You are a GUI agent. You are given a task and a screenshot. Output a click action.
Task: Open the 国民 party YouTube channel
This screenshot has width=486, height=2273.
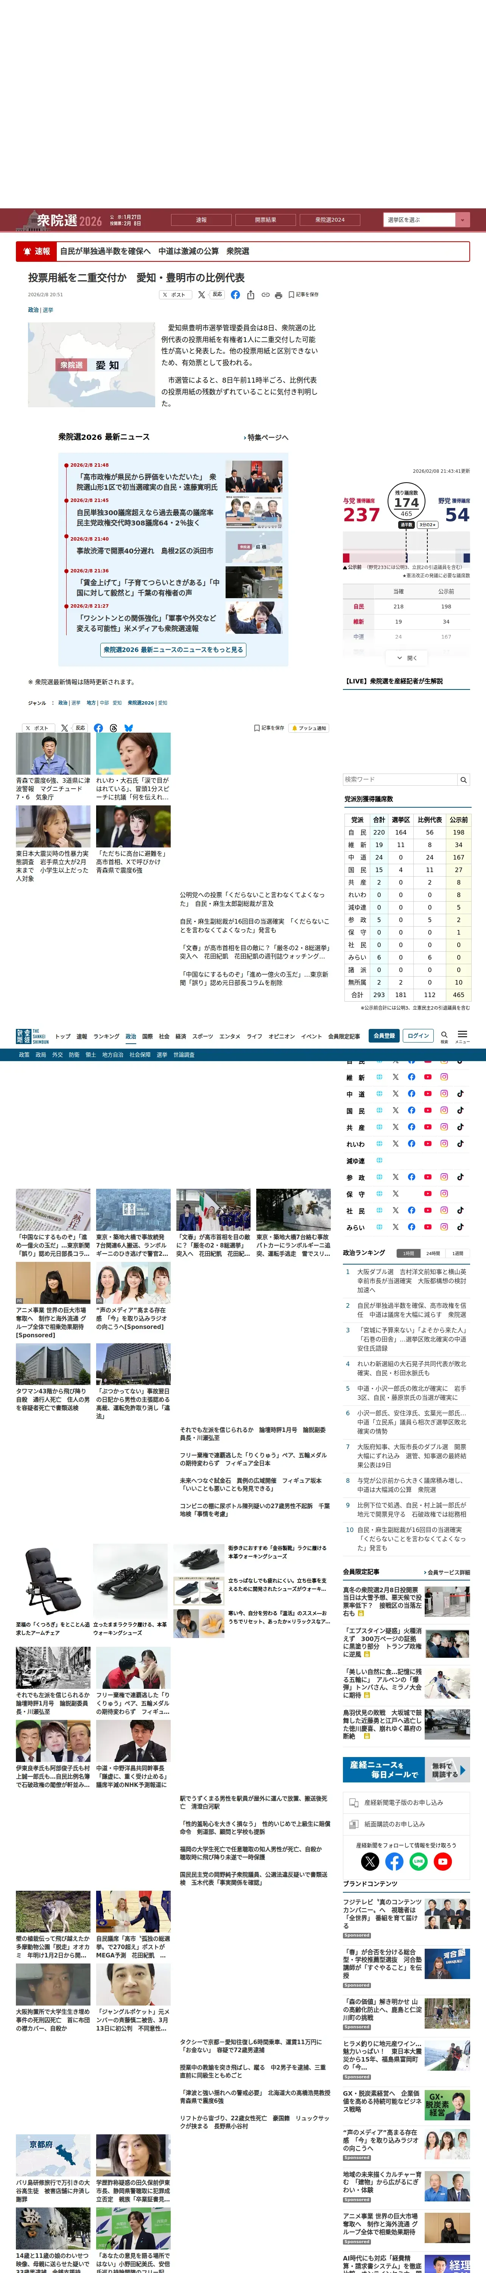[x=428, y=1111]
